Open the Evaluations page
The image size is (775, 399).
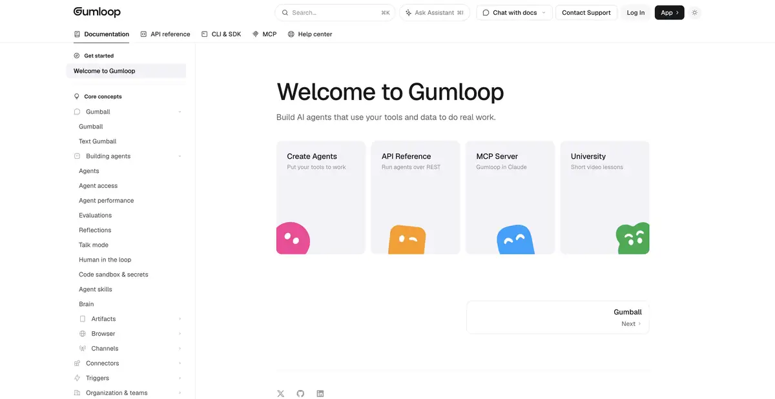tap(96, 216)
